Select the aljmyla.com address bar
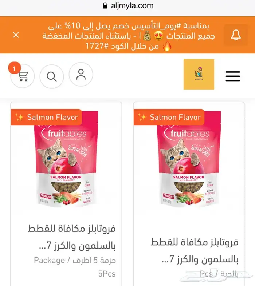Screen dimensions: 255x286 coord(127,6)
